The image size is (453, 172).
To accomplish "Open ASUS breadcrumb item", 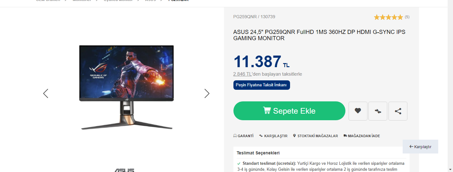I will coord(150,1).
